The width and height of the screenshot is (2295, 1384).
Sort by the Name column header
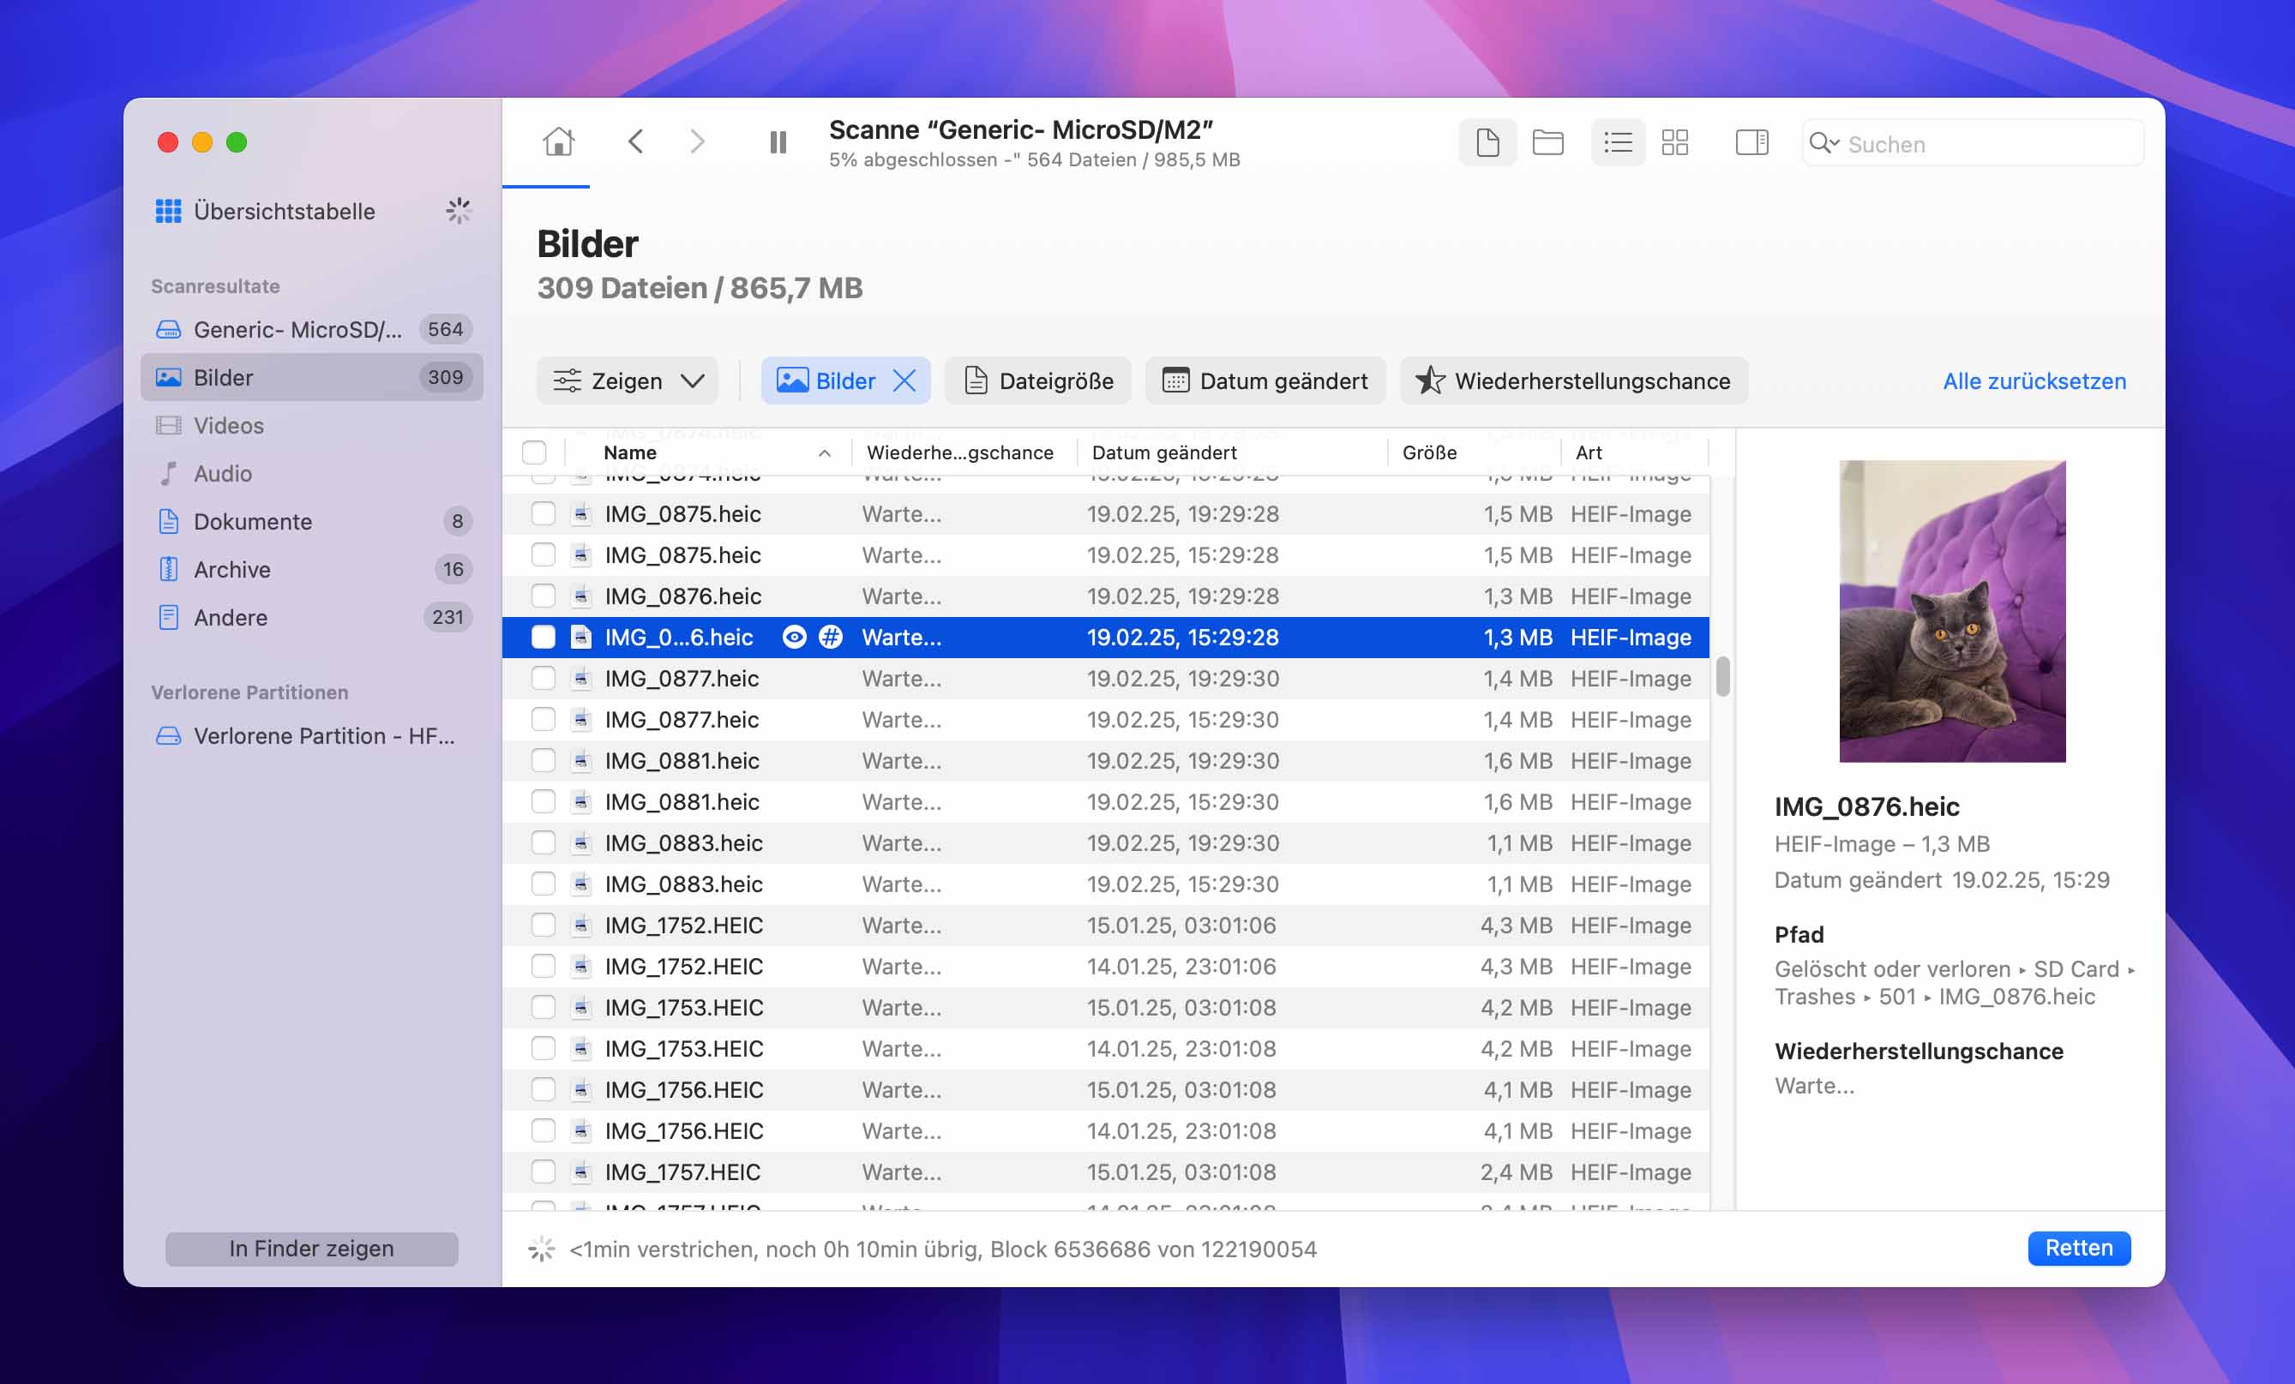tap(708, 452)
